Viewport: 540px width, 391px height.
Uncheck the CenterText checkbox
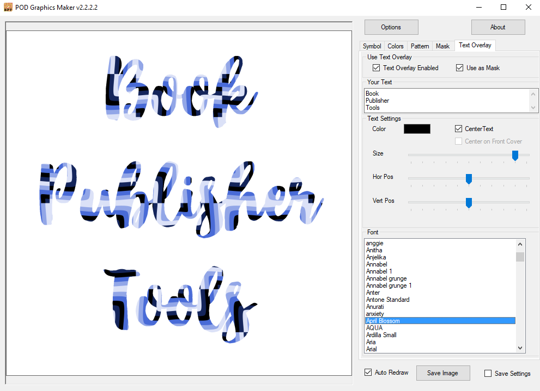458,129
